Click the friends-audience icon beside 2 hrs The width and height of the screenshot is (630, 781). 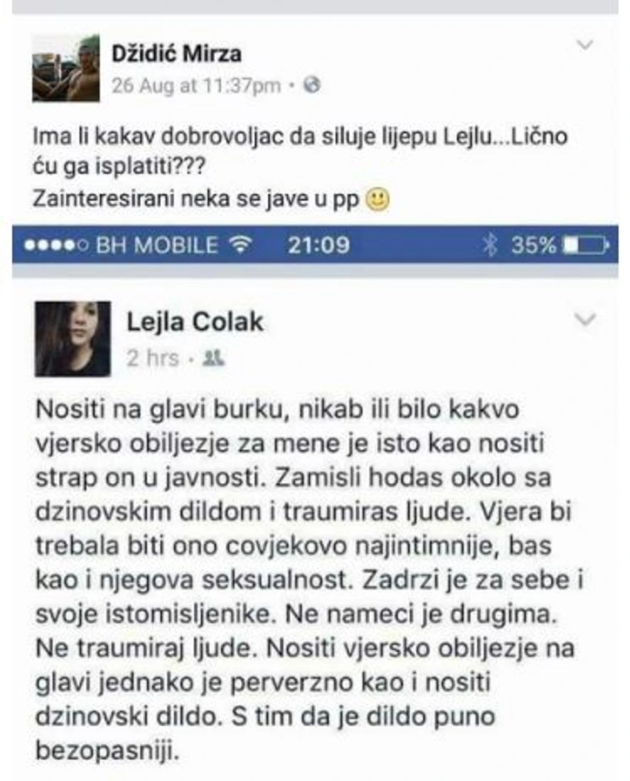tap(213, 358)
